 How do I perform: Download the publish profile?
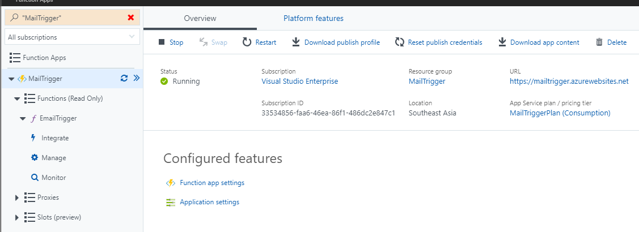[342, 42]
